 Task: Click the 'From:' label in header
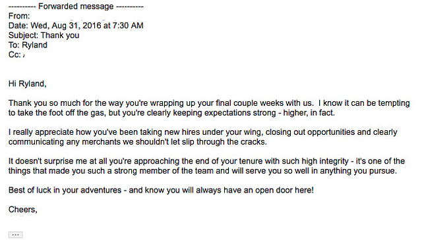point(19,16)
